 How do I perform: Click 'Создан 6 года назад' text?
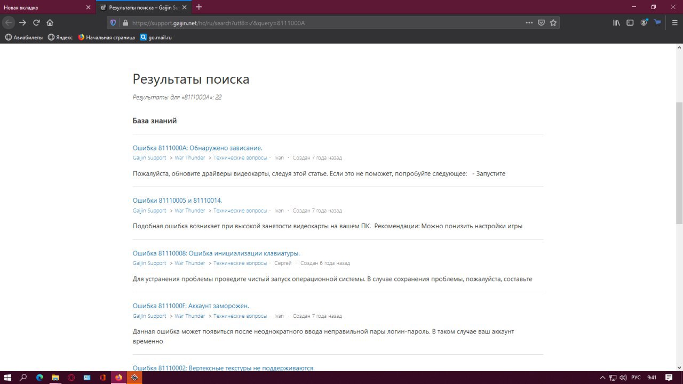(x=325, y=263)
